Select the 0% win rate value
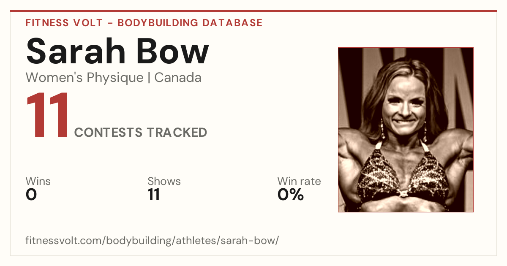The height and width of the screenshot is (266, 507). (291, 195)
